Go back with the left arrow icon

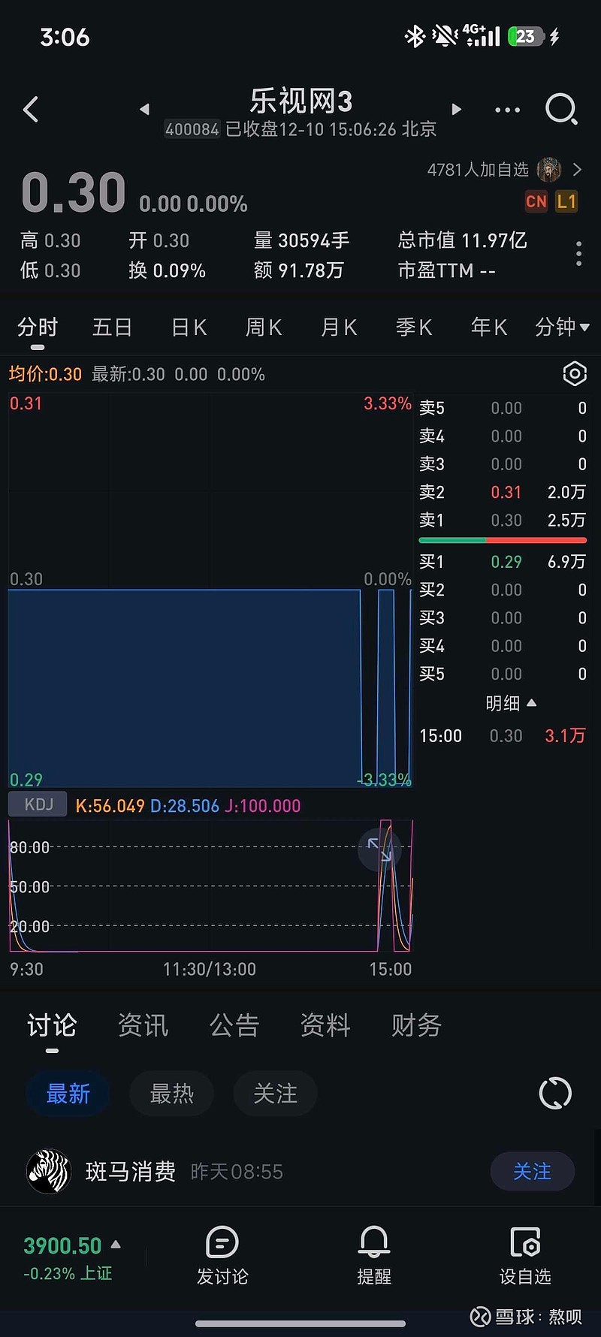point(31,110)
